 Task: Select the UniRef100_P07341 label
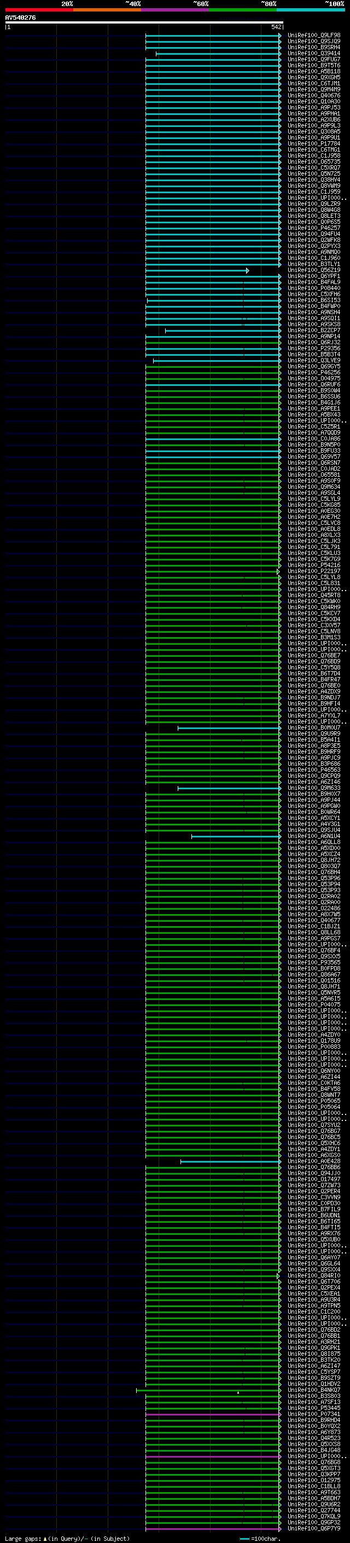coord(313,1414)
